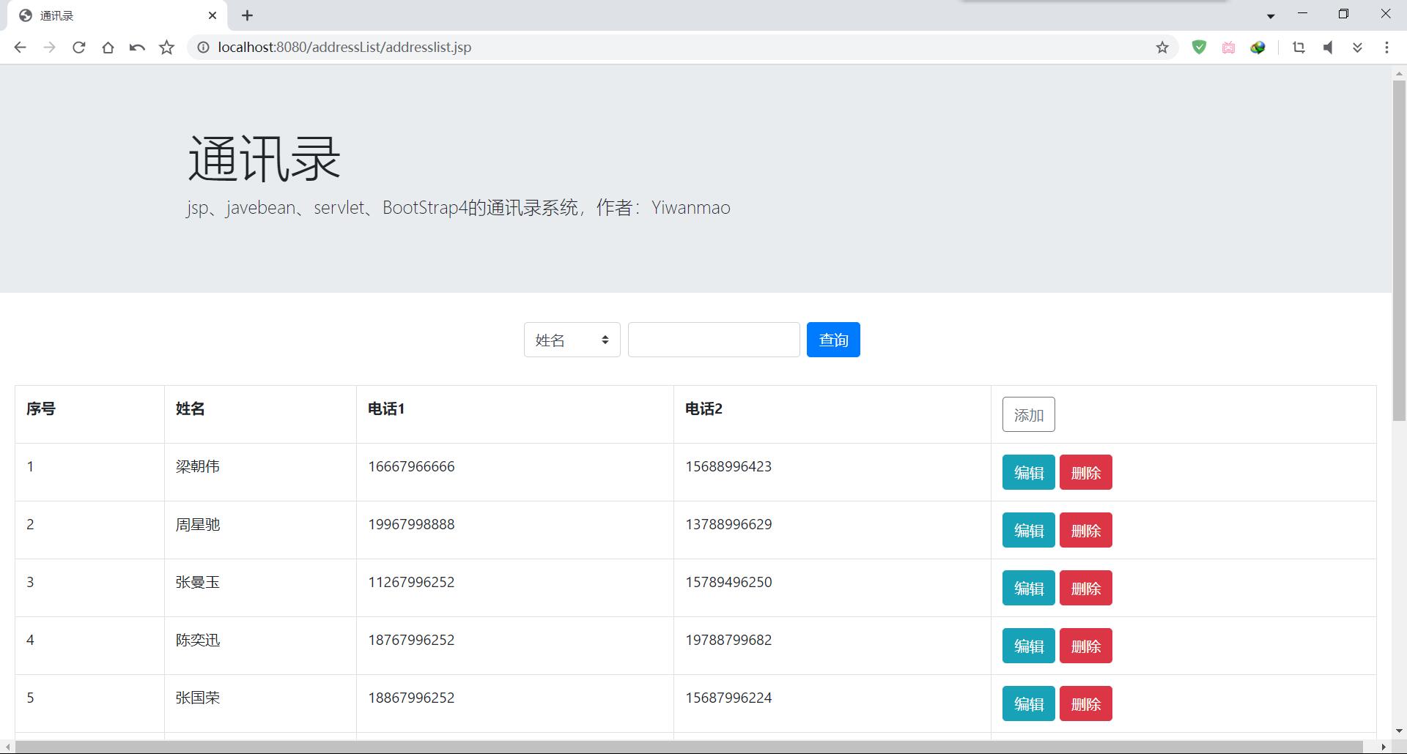Open a new browser tab
This screenshot has width=1407, height=754.
247,15
